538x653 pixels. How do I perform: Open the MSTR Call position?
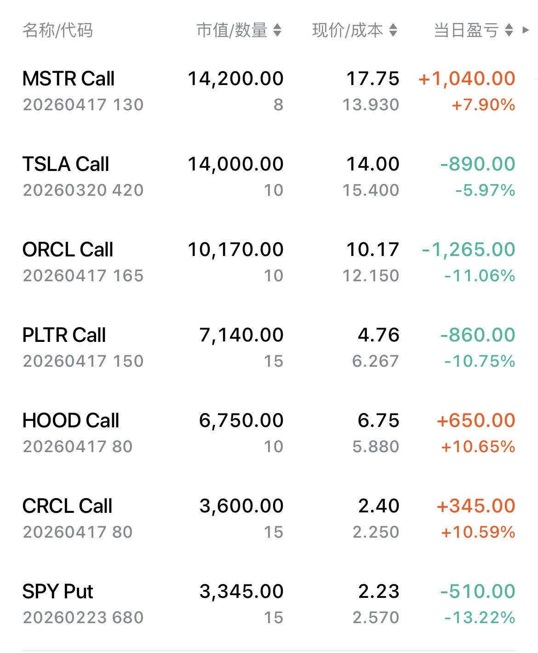click(69, 79)
